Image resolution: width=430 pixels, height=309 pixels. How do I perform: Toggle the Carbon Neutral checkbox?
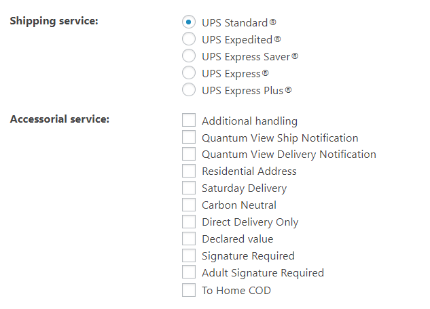189,205
